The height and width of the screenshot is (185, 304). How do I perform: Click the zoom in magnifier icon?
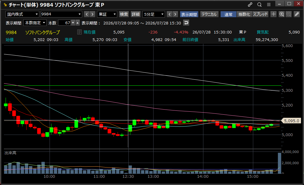[282, 14]
